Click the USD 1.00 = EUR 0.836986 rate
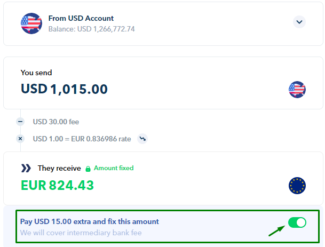Image resolution: width=325 pixels, height=247 pixels. coord(82,139)
